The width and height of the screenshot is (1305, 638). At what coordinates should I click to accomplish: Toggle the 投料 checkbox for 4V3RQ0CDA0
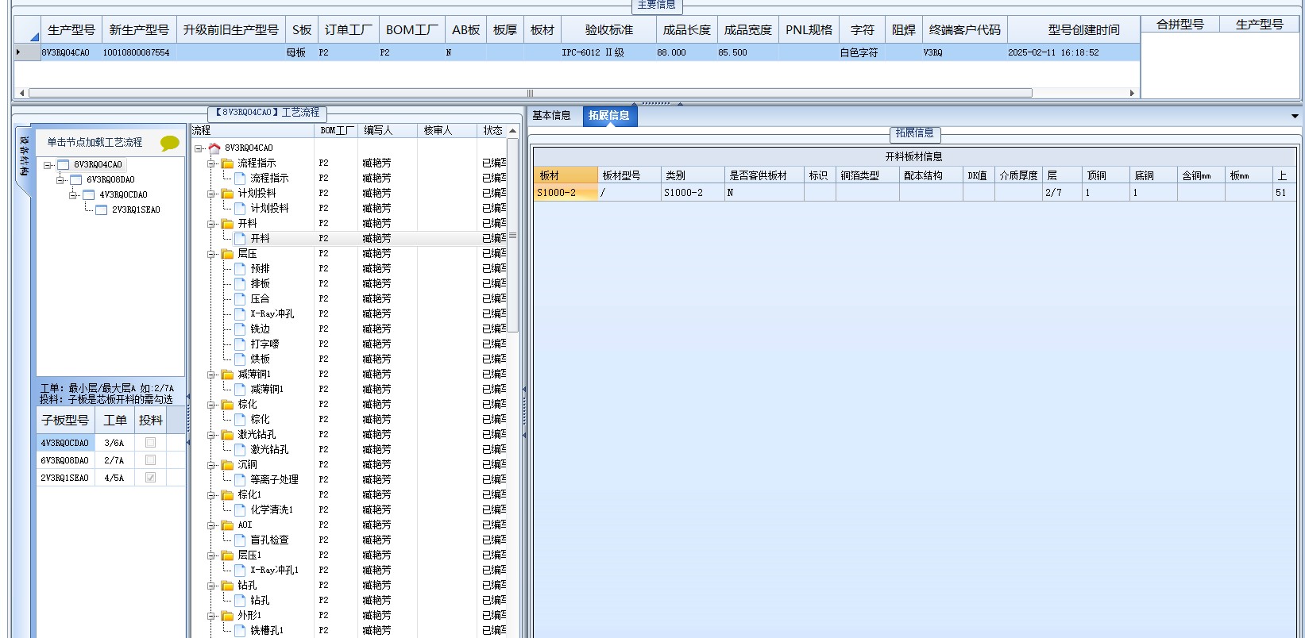click(150, 443)
